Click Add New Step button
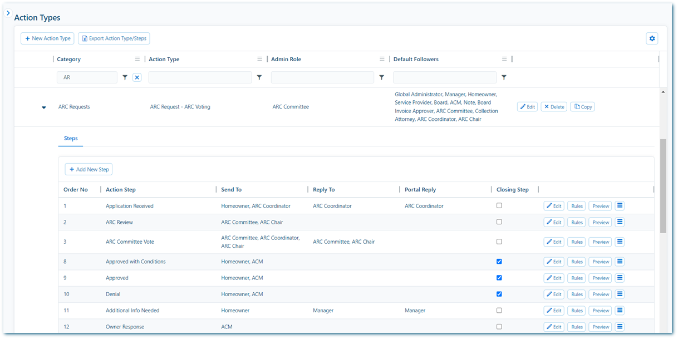 (x=89, y=169)
